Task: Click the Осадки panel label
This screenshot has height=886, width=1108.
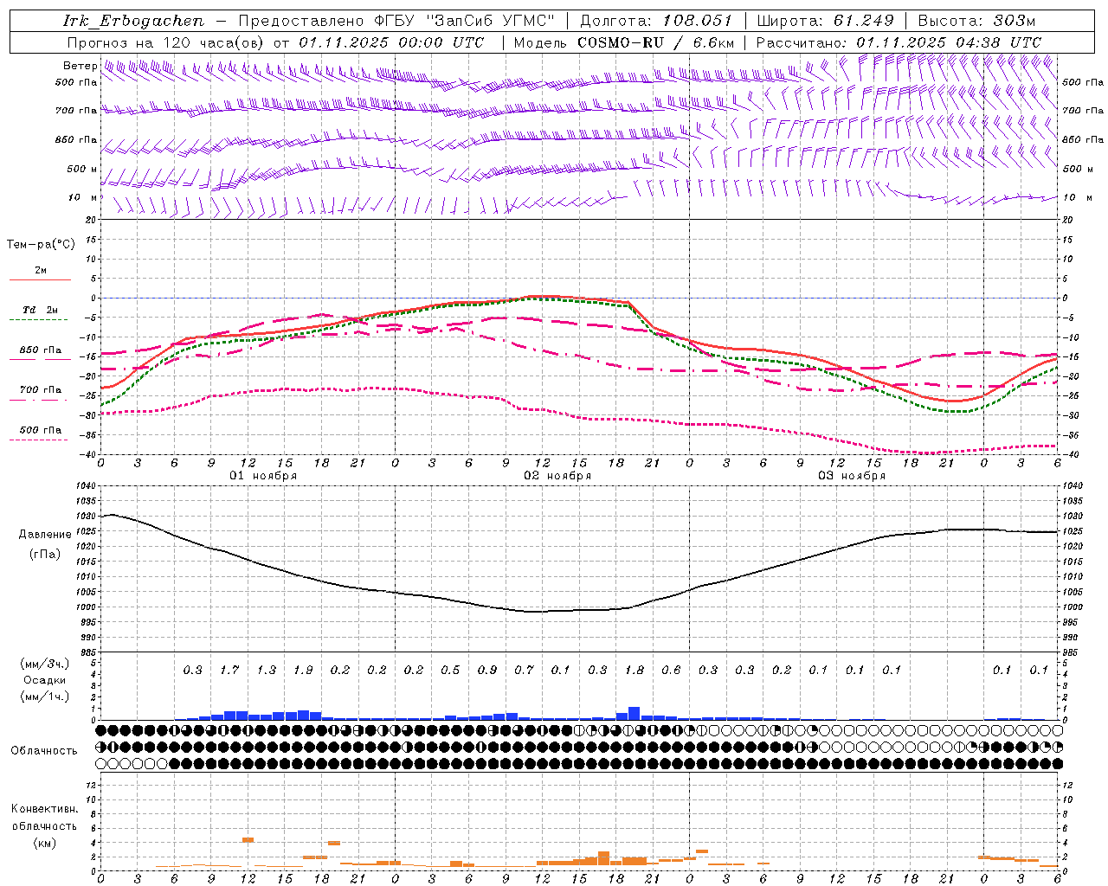Action: point(44,680)
